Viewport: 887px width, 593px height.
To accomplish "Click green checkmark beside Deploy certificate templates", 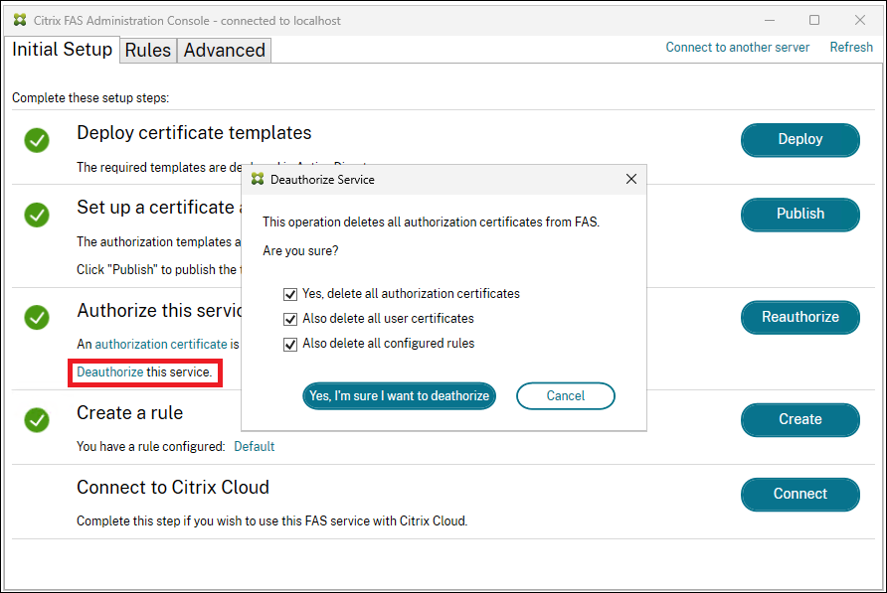I will click(x=37, y=141).
